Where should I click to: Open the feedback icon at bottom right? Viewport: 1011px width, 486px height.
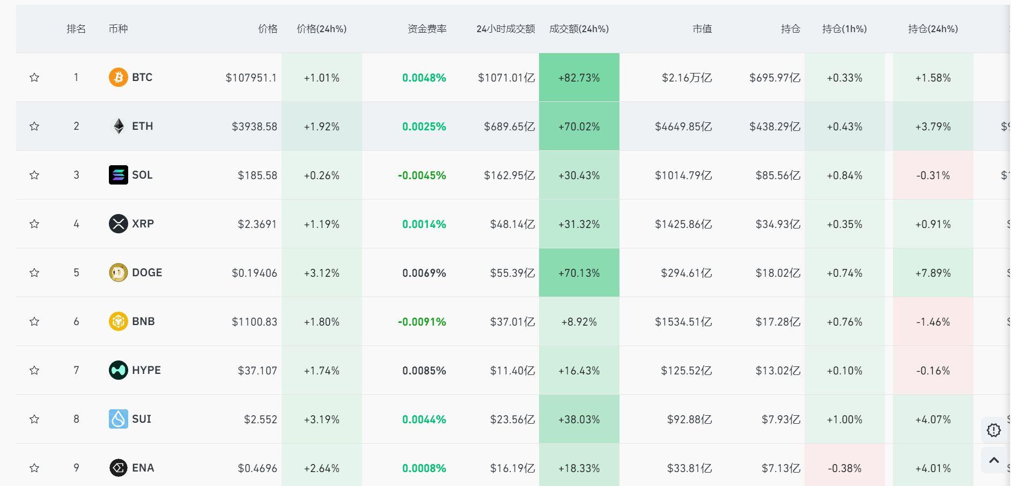[x=993, y=430]
